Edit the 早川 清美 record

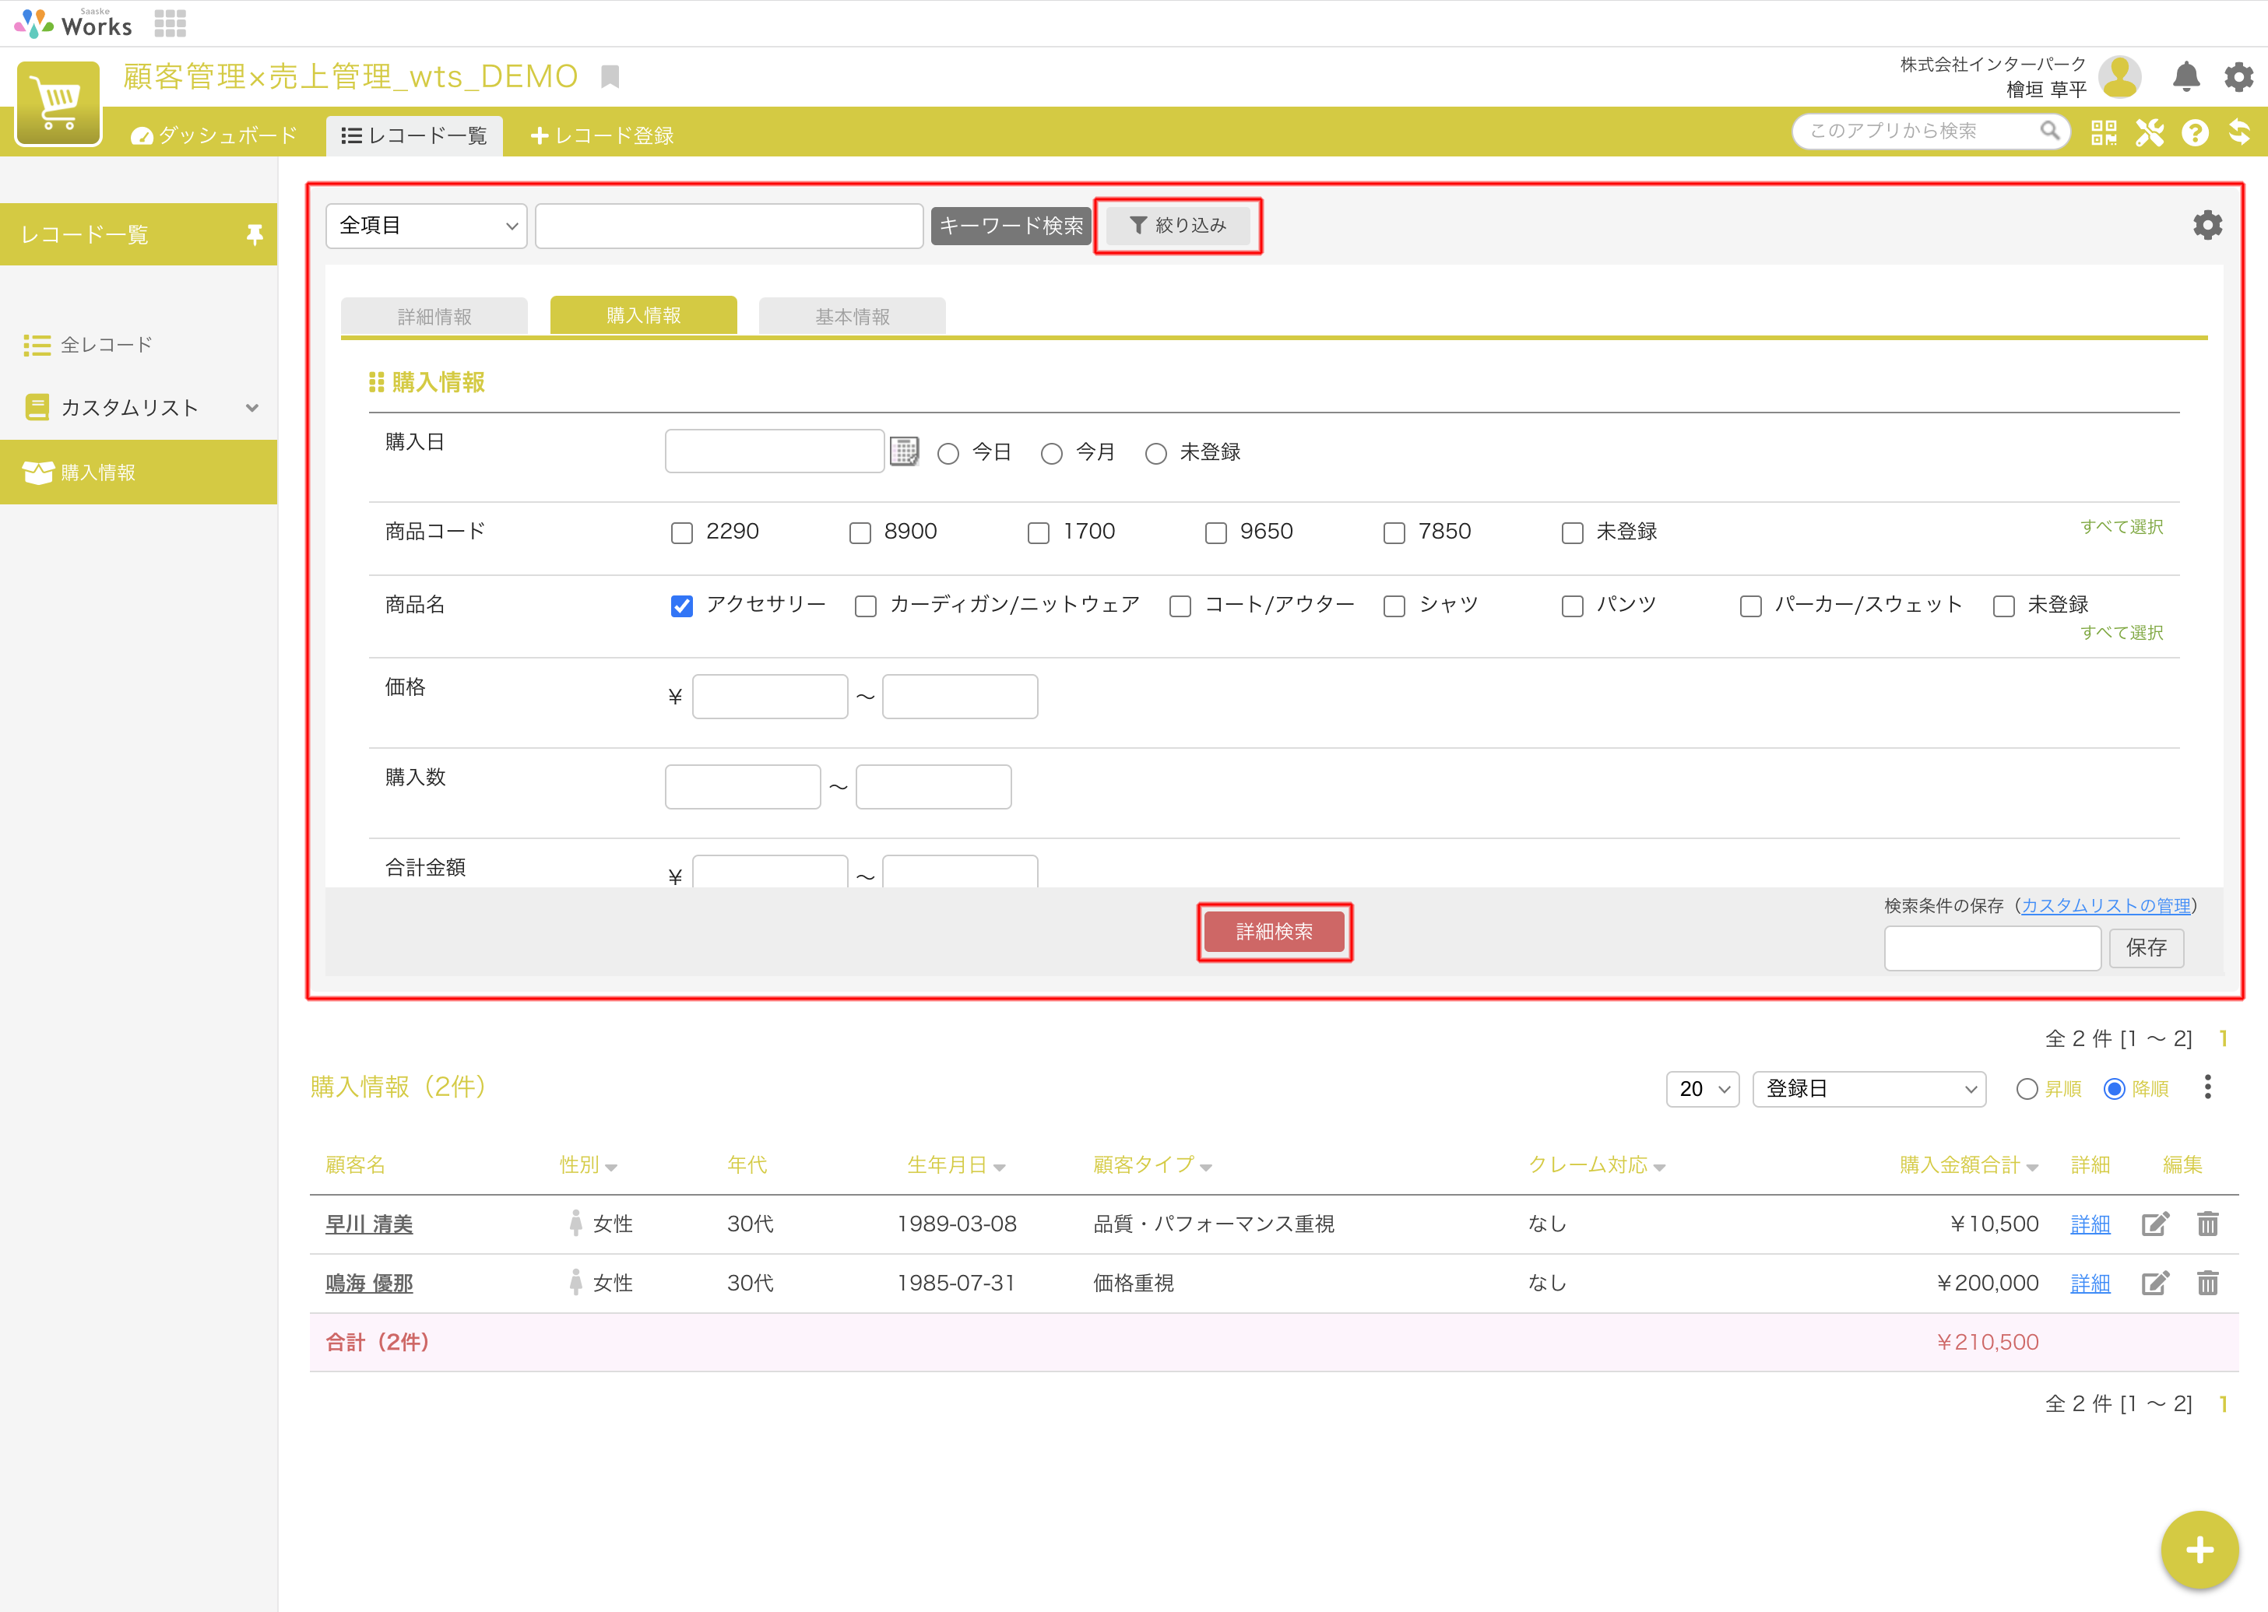[2155, 1224]
